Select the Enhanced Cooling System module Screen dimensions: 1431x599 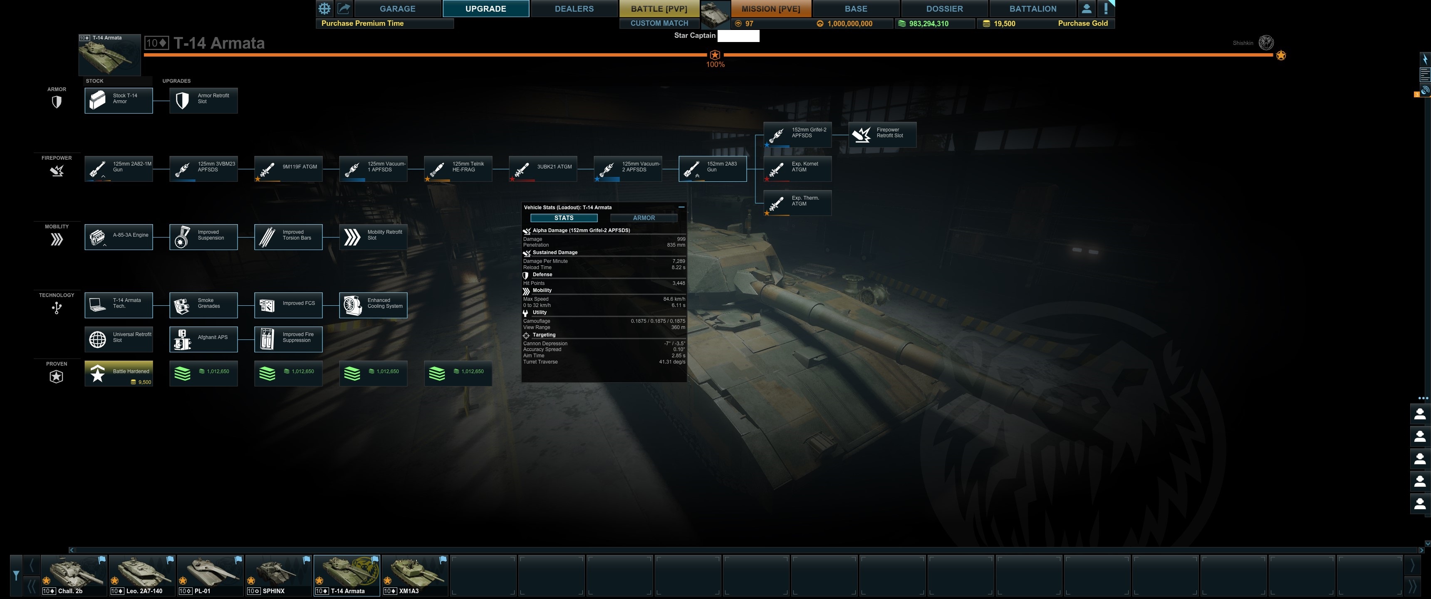coord(373,305)
